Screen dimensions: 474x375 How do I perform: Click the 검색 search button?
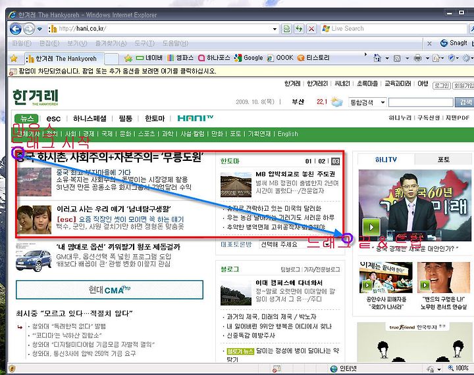point(465,102)
